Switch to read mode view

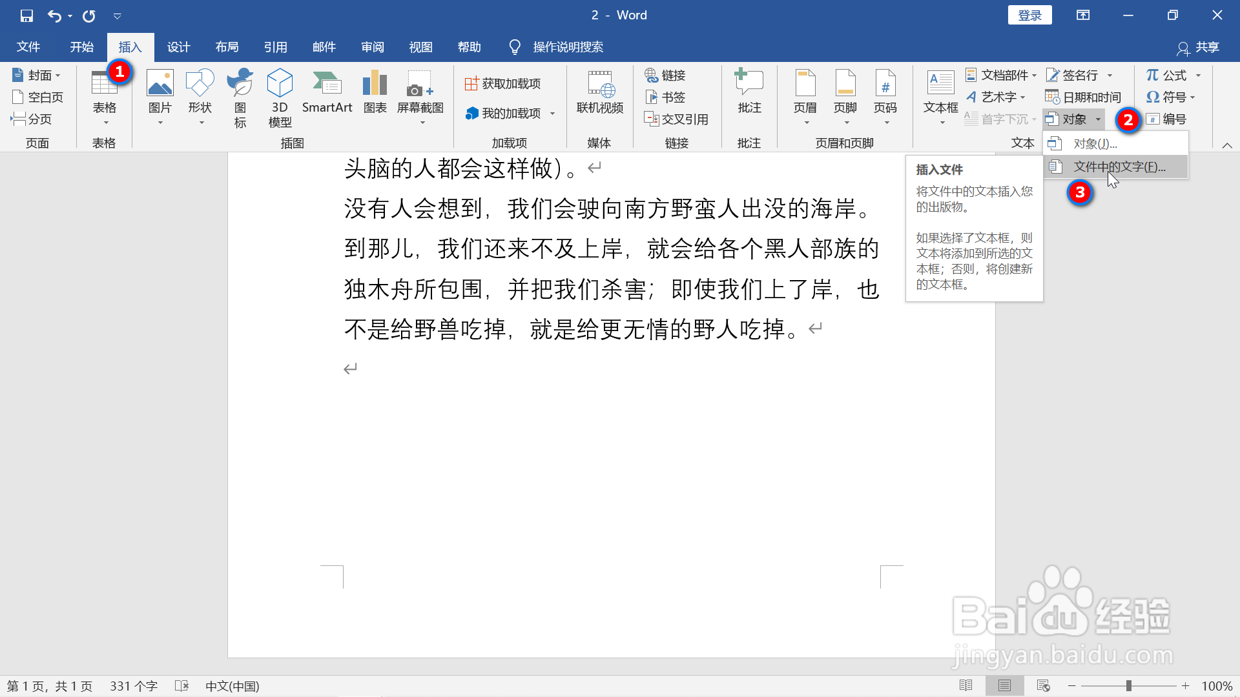pos(966,686)
